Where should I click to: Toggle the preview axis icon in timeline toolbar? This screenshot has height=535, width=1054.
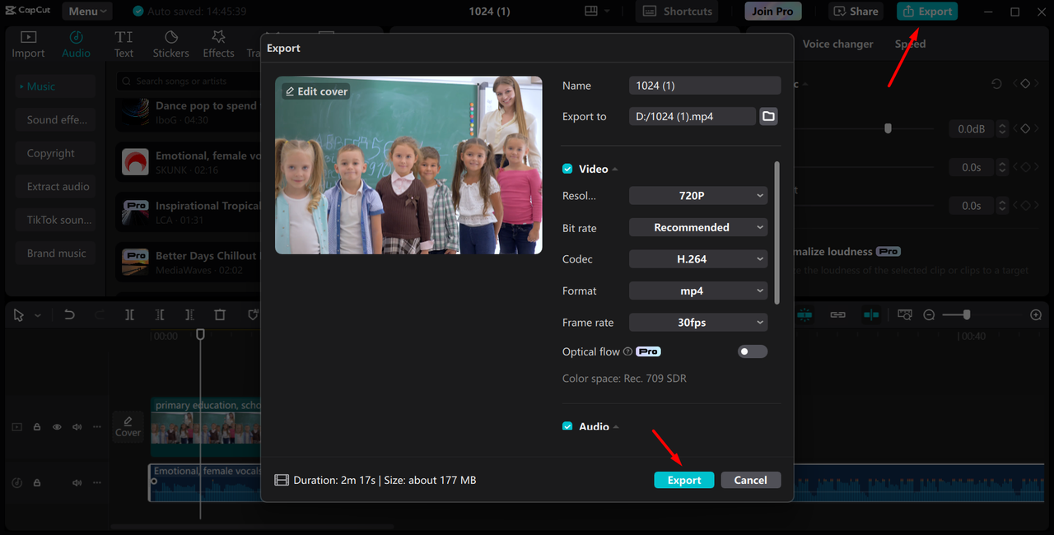tap(871, 315)
